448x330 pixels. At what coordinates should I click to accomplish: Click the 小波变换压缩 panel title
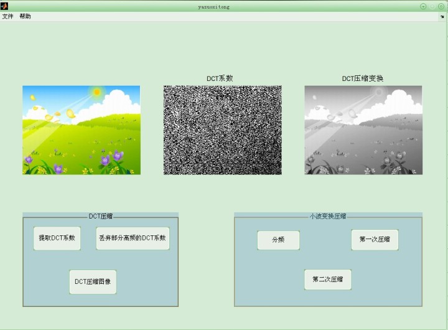[x=328, y=216]
